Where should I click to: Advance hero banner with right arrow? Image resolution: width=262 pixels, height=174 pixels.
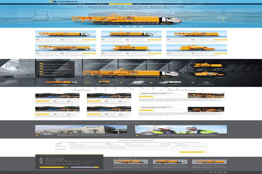222,18
